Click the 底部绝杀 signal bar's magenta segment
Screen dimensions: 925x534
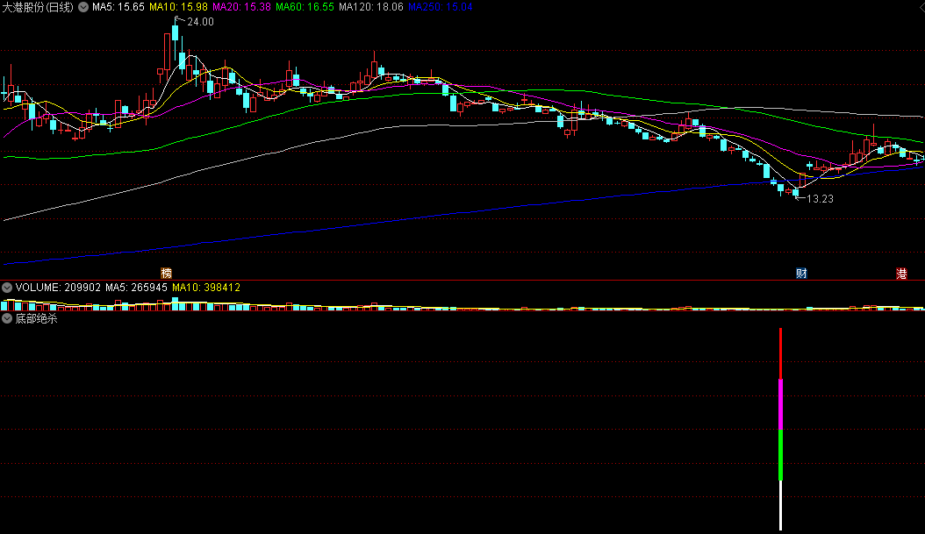tap(780, 404)
